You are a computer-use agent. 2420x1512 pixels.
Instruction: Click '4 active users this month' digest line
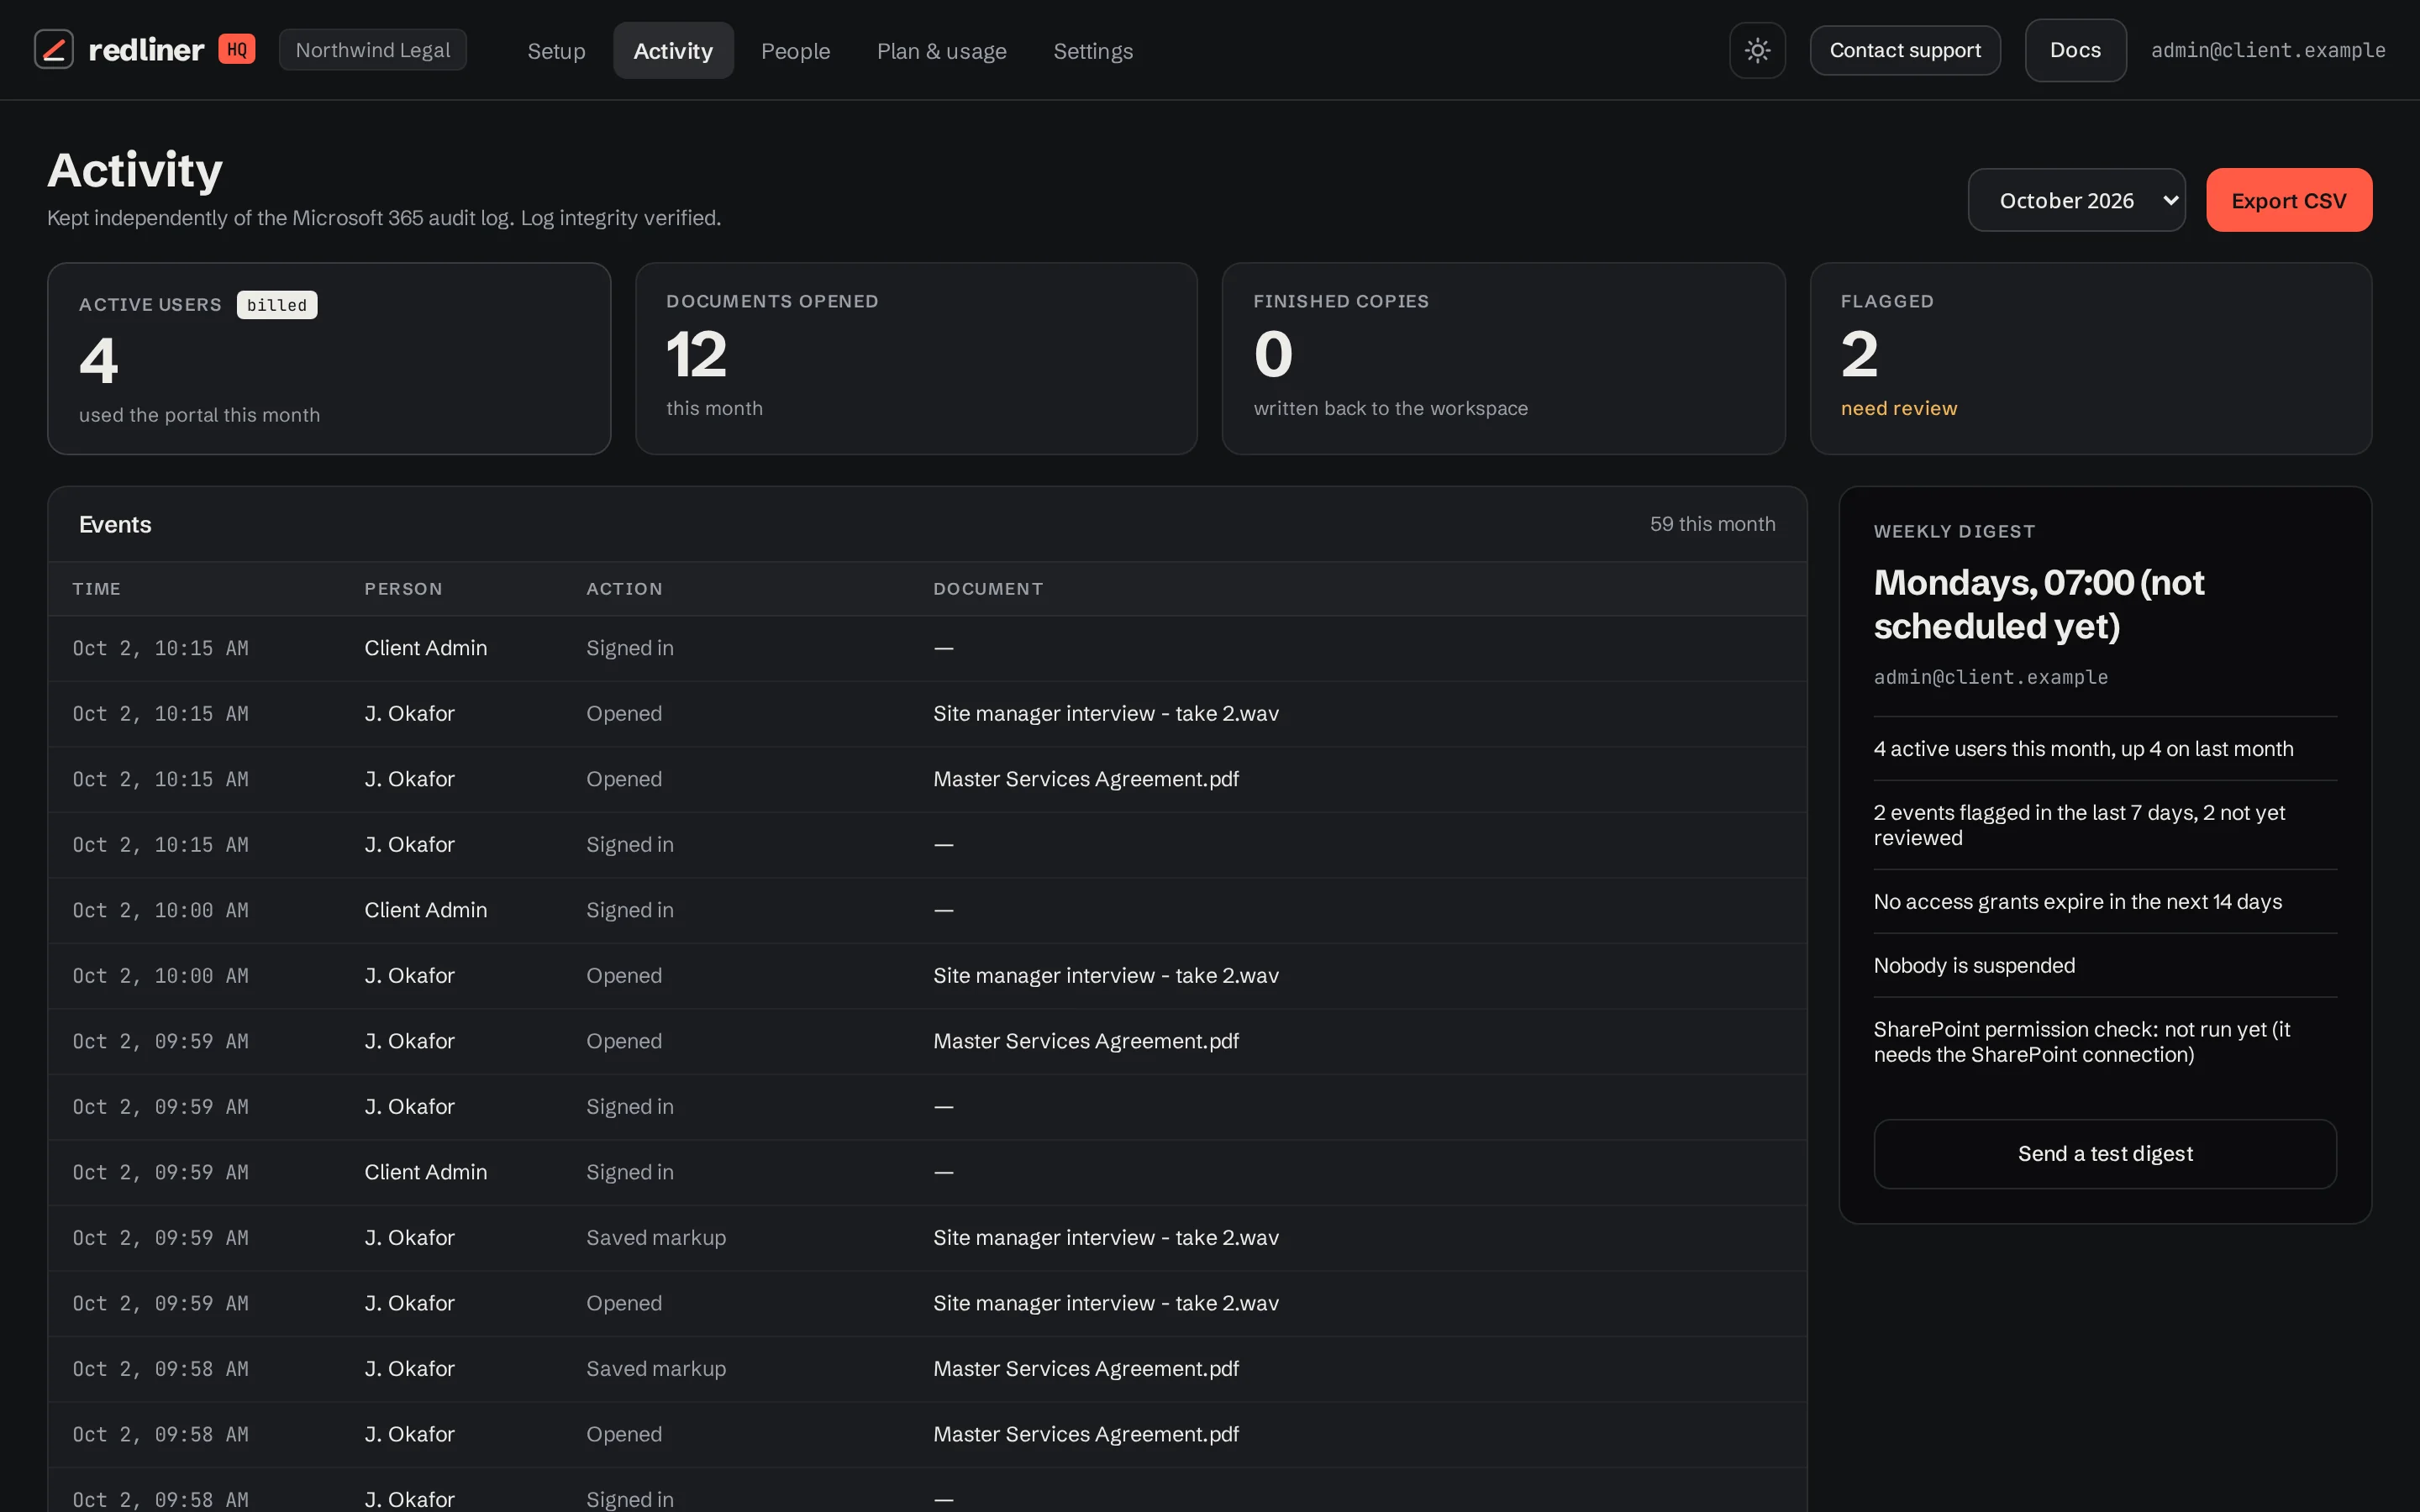click(x=2082, y=748)
